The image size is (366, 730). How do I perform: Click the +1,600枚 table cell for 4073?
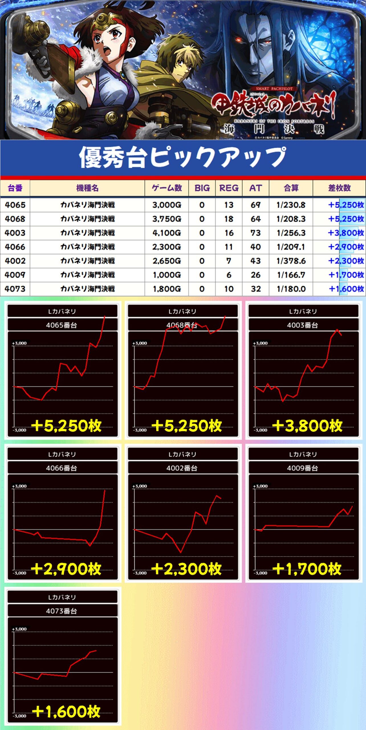click(339, 289)
